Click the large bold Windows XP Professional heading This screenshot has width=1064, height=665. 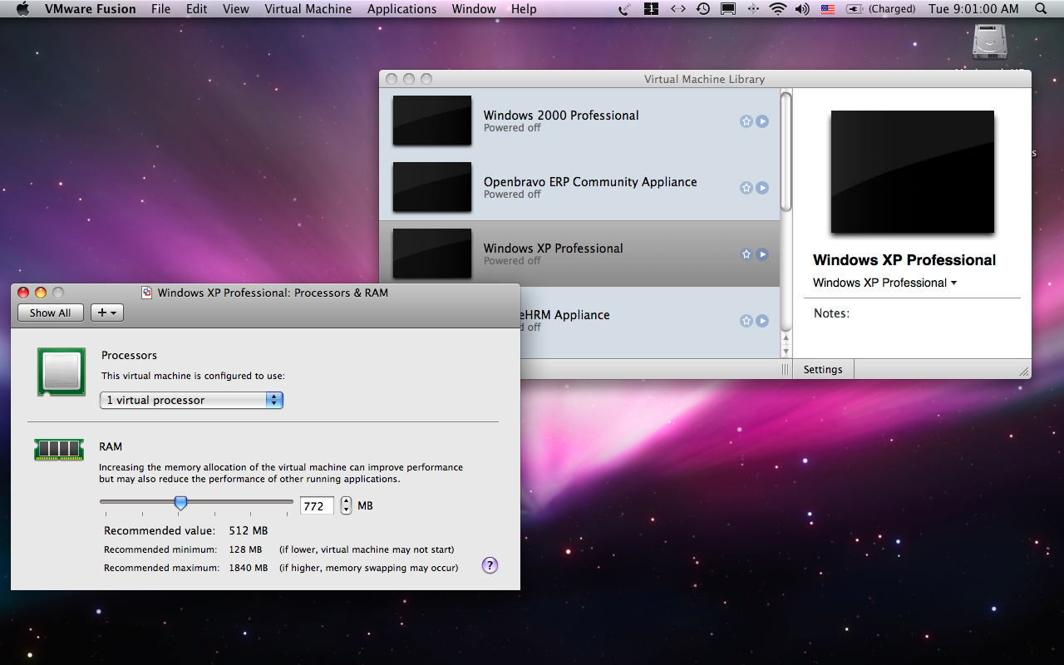pos(904,260)
